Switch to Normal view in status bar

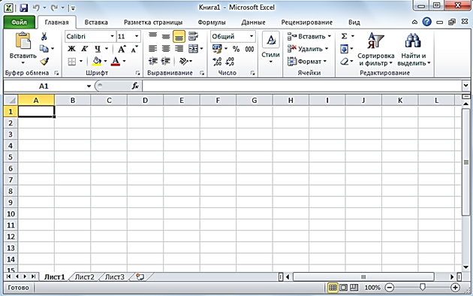click(x=333, y=288)
